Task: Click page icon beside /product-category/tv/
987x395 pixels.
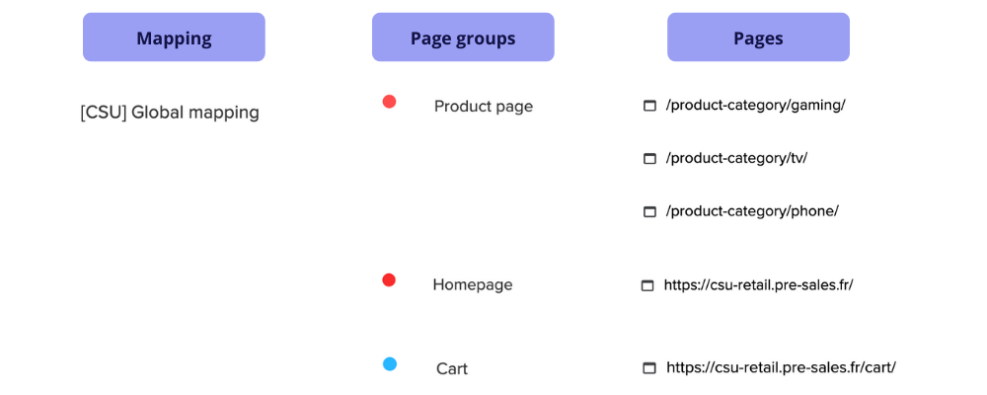Action: tap(649, 159)
